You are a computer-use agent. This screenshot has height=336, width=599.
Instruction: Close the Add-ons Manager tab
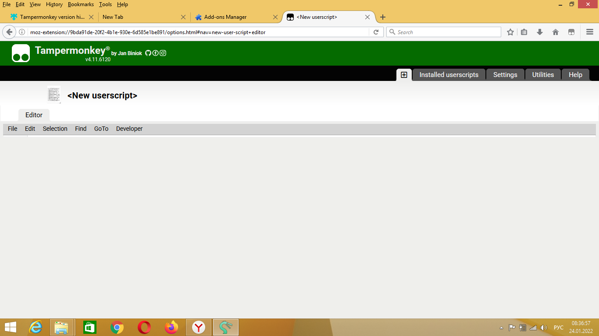click(x=275, y=17)
